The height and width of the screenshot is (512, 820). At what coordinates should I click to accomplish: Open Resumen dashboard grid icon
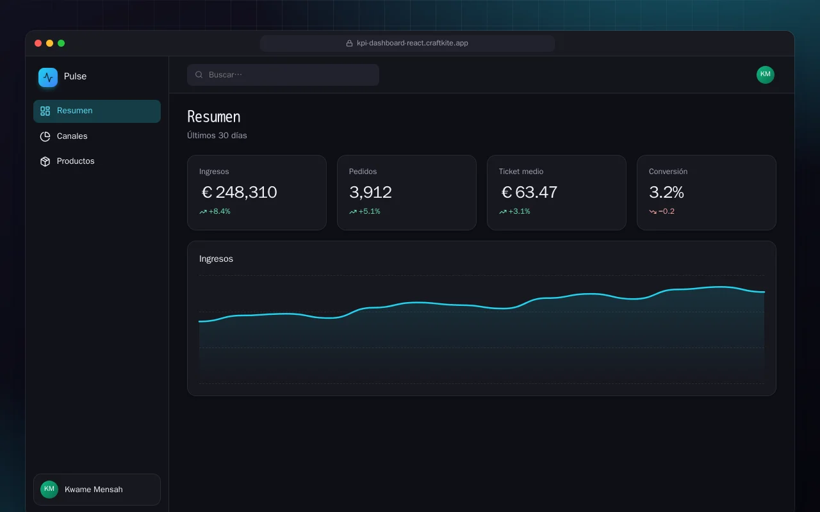45,111
